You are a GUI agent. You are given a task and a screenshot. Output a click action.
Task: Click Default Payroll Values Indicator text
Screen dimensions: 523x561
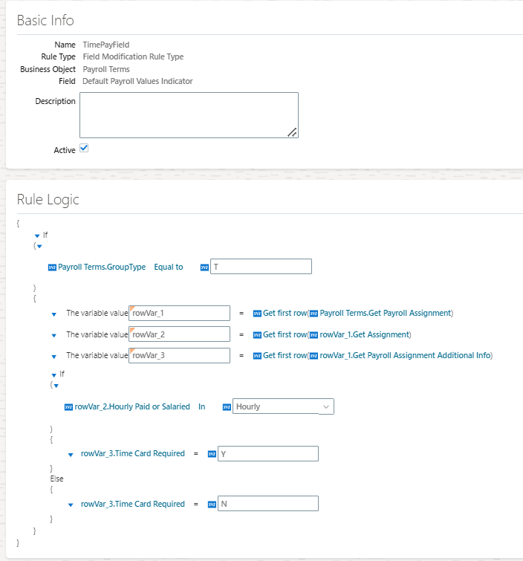point(137,81)
